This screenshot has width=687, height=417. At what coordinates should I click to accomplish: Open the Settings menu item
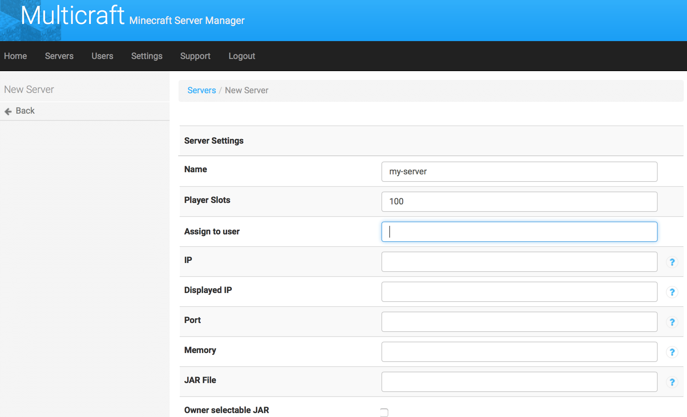(147, 56)
